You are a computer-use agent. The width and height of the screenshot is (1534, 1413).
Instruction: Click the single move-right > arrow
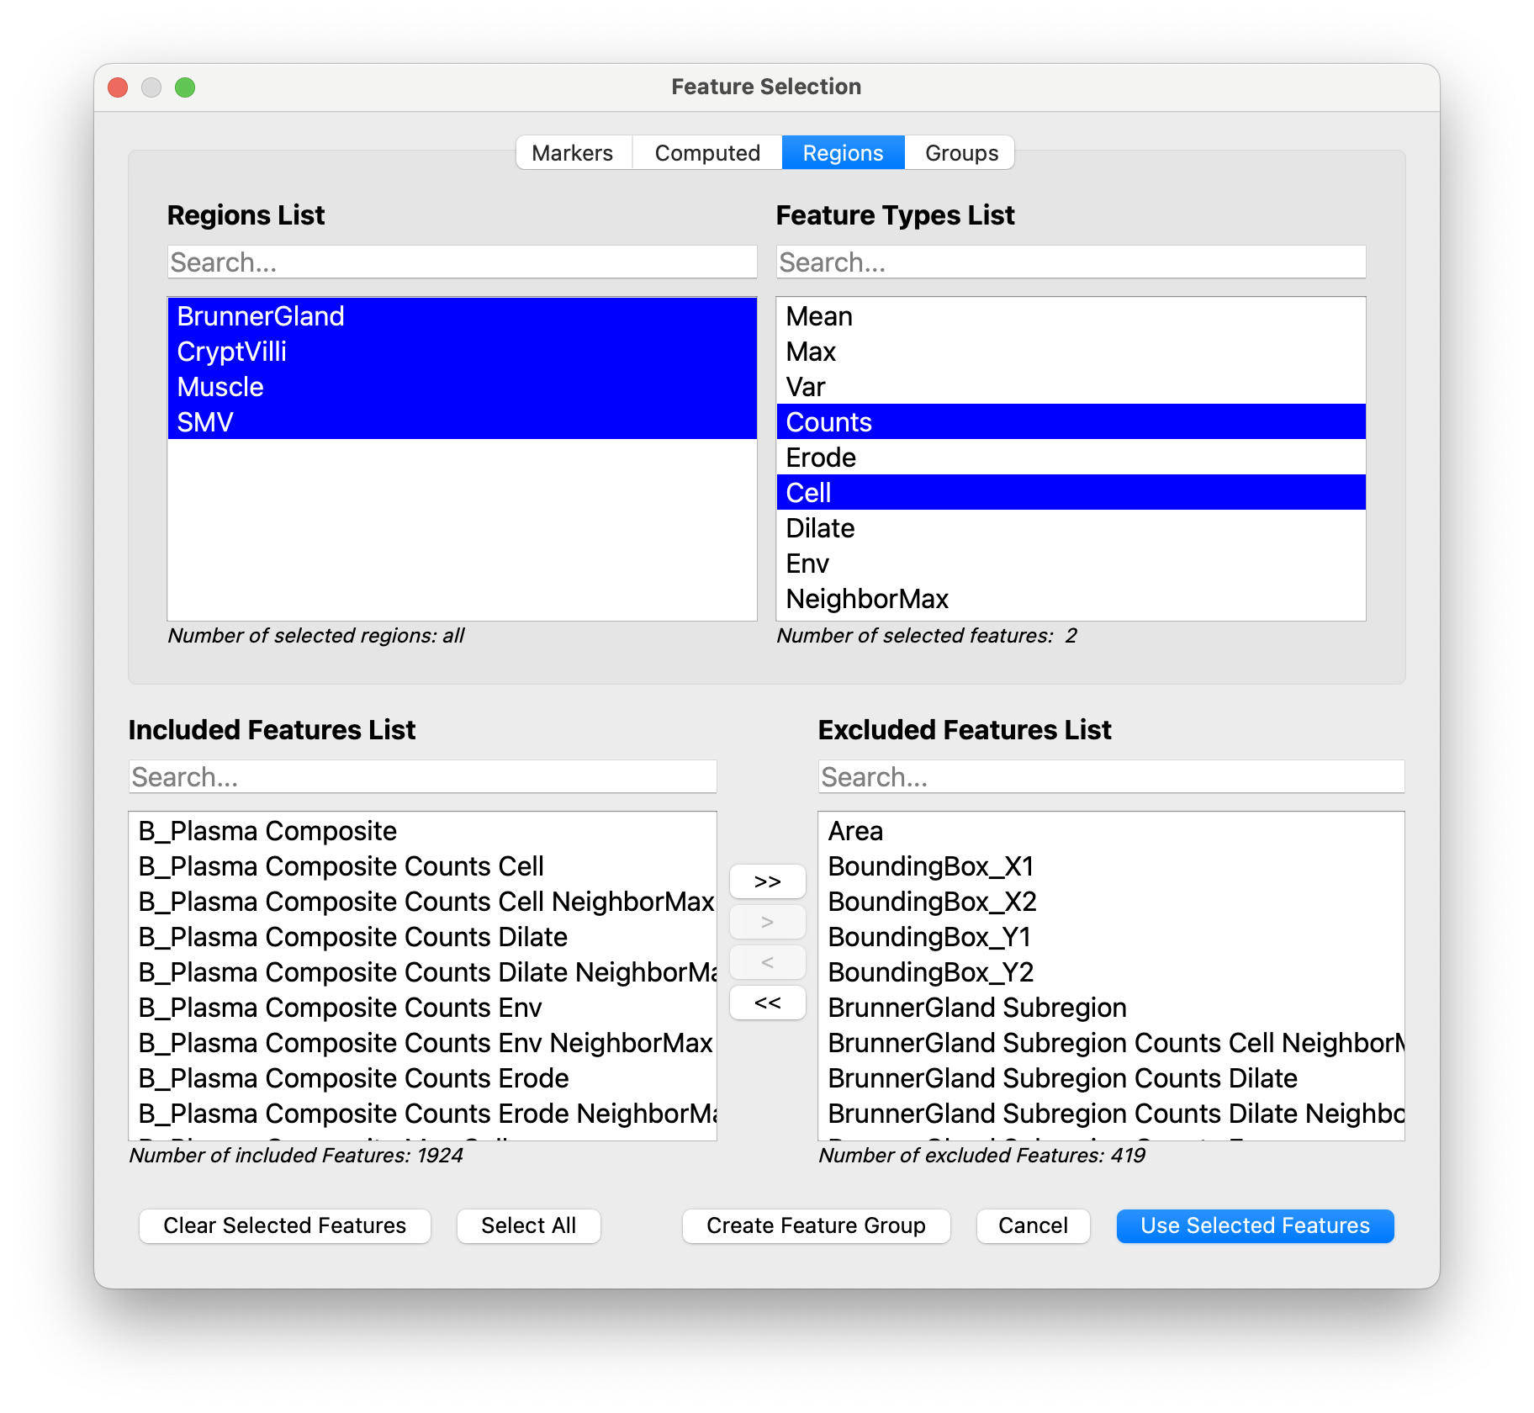[766, 922]
